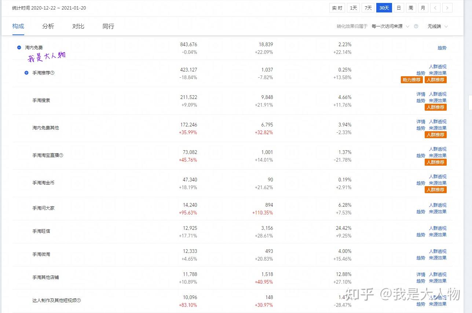Open 无线端 device dropdown
Image resolution: width=472 pixels, height=313 pixels.
[x=438, y=26]
